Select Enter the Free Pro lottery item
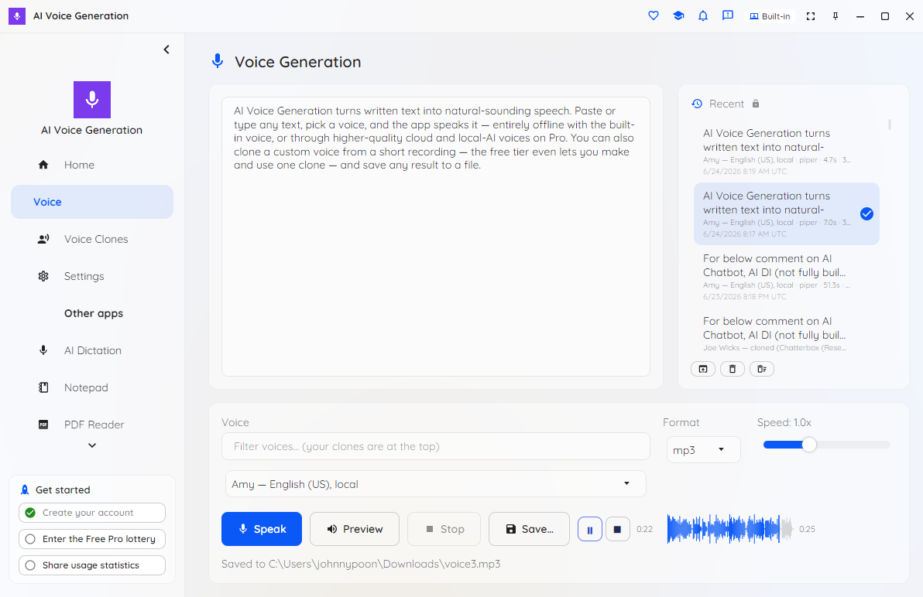Image resolution: width=923 pixels, height=597 pixels. click(x=92, y=540)
